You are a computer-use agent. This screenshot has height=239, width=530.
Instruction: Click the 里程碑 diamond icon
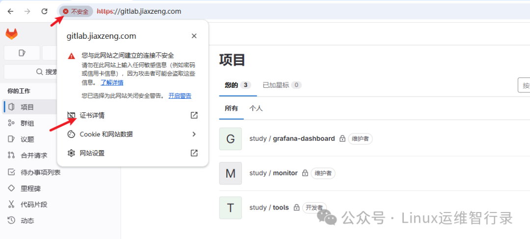[x=11, y=188]
